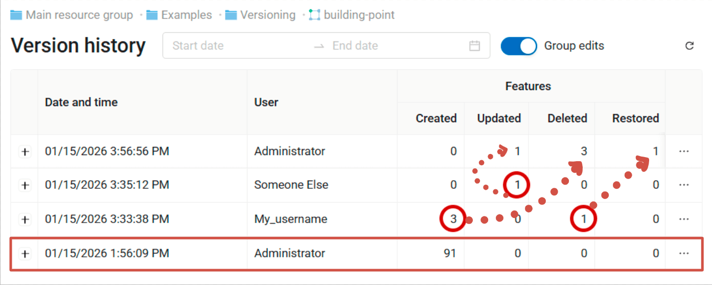The image size is (712, 285).
Task: Click the User column header
Action: pyautogui.click(x=266, y=102)
